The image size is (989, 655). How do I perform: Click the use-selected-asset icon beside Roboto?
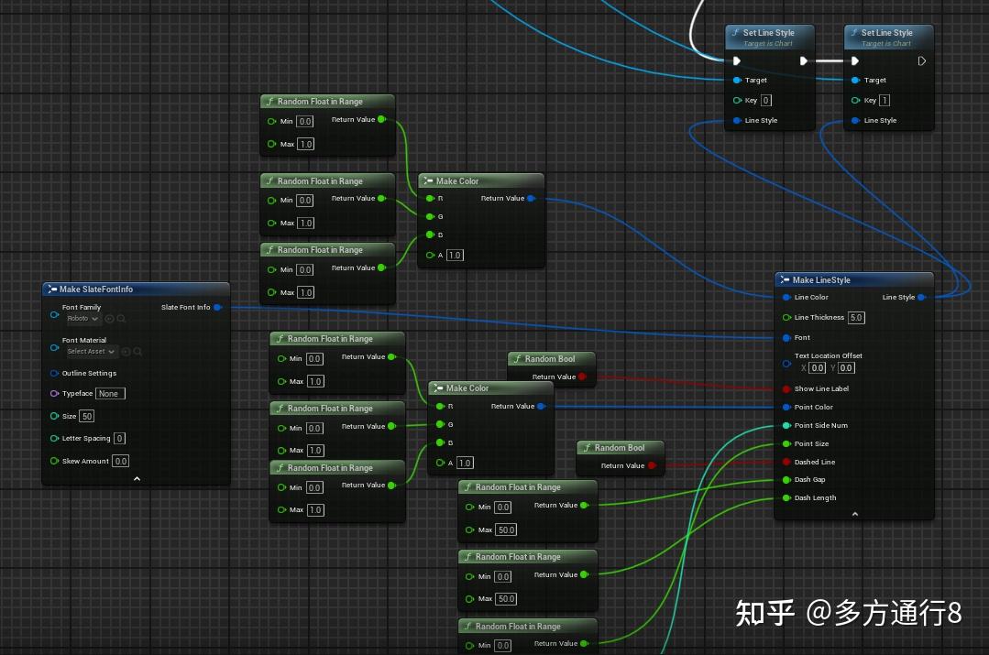tap(110, 319)
